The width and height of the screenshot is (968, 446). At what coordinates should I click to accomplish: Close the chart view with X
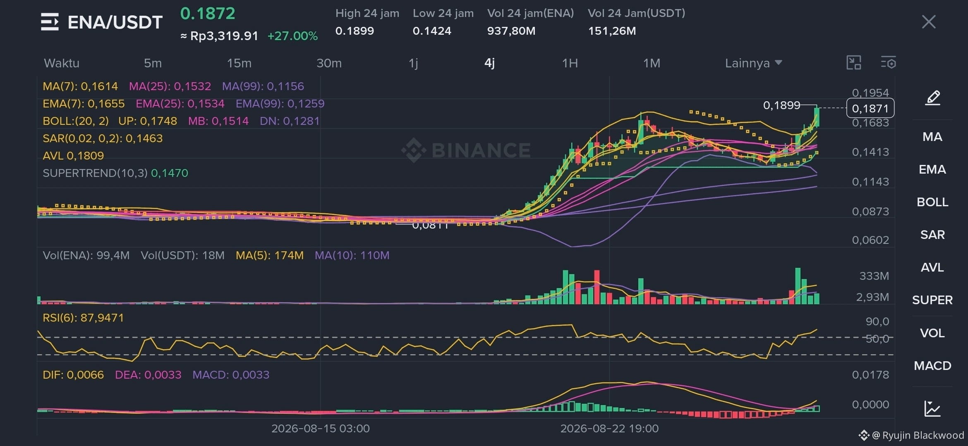[929, 22]
